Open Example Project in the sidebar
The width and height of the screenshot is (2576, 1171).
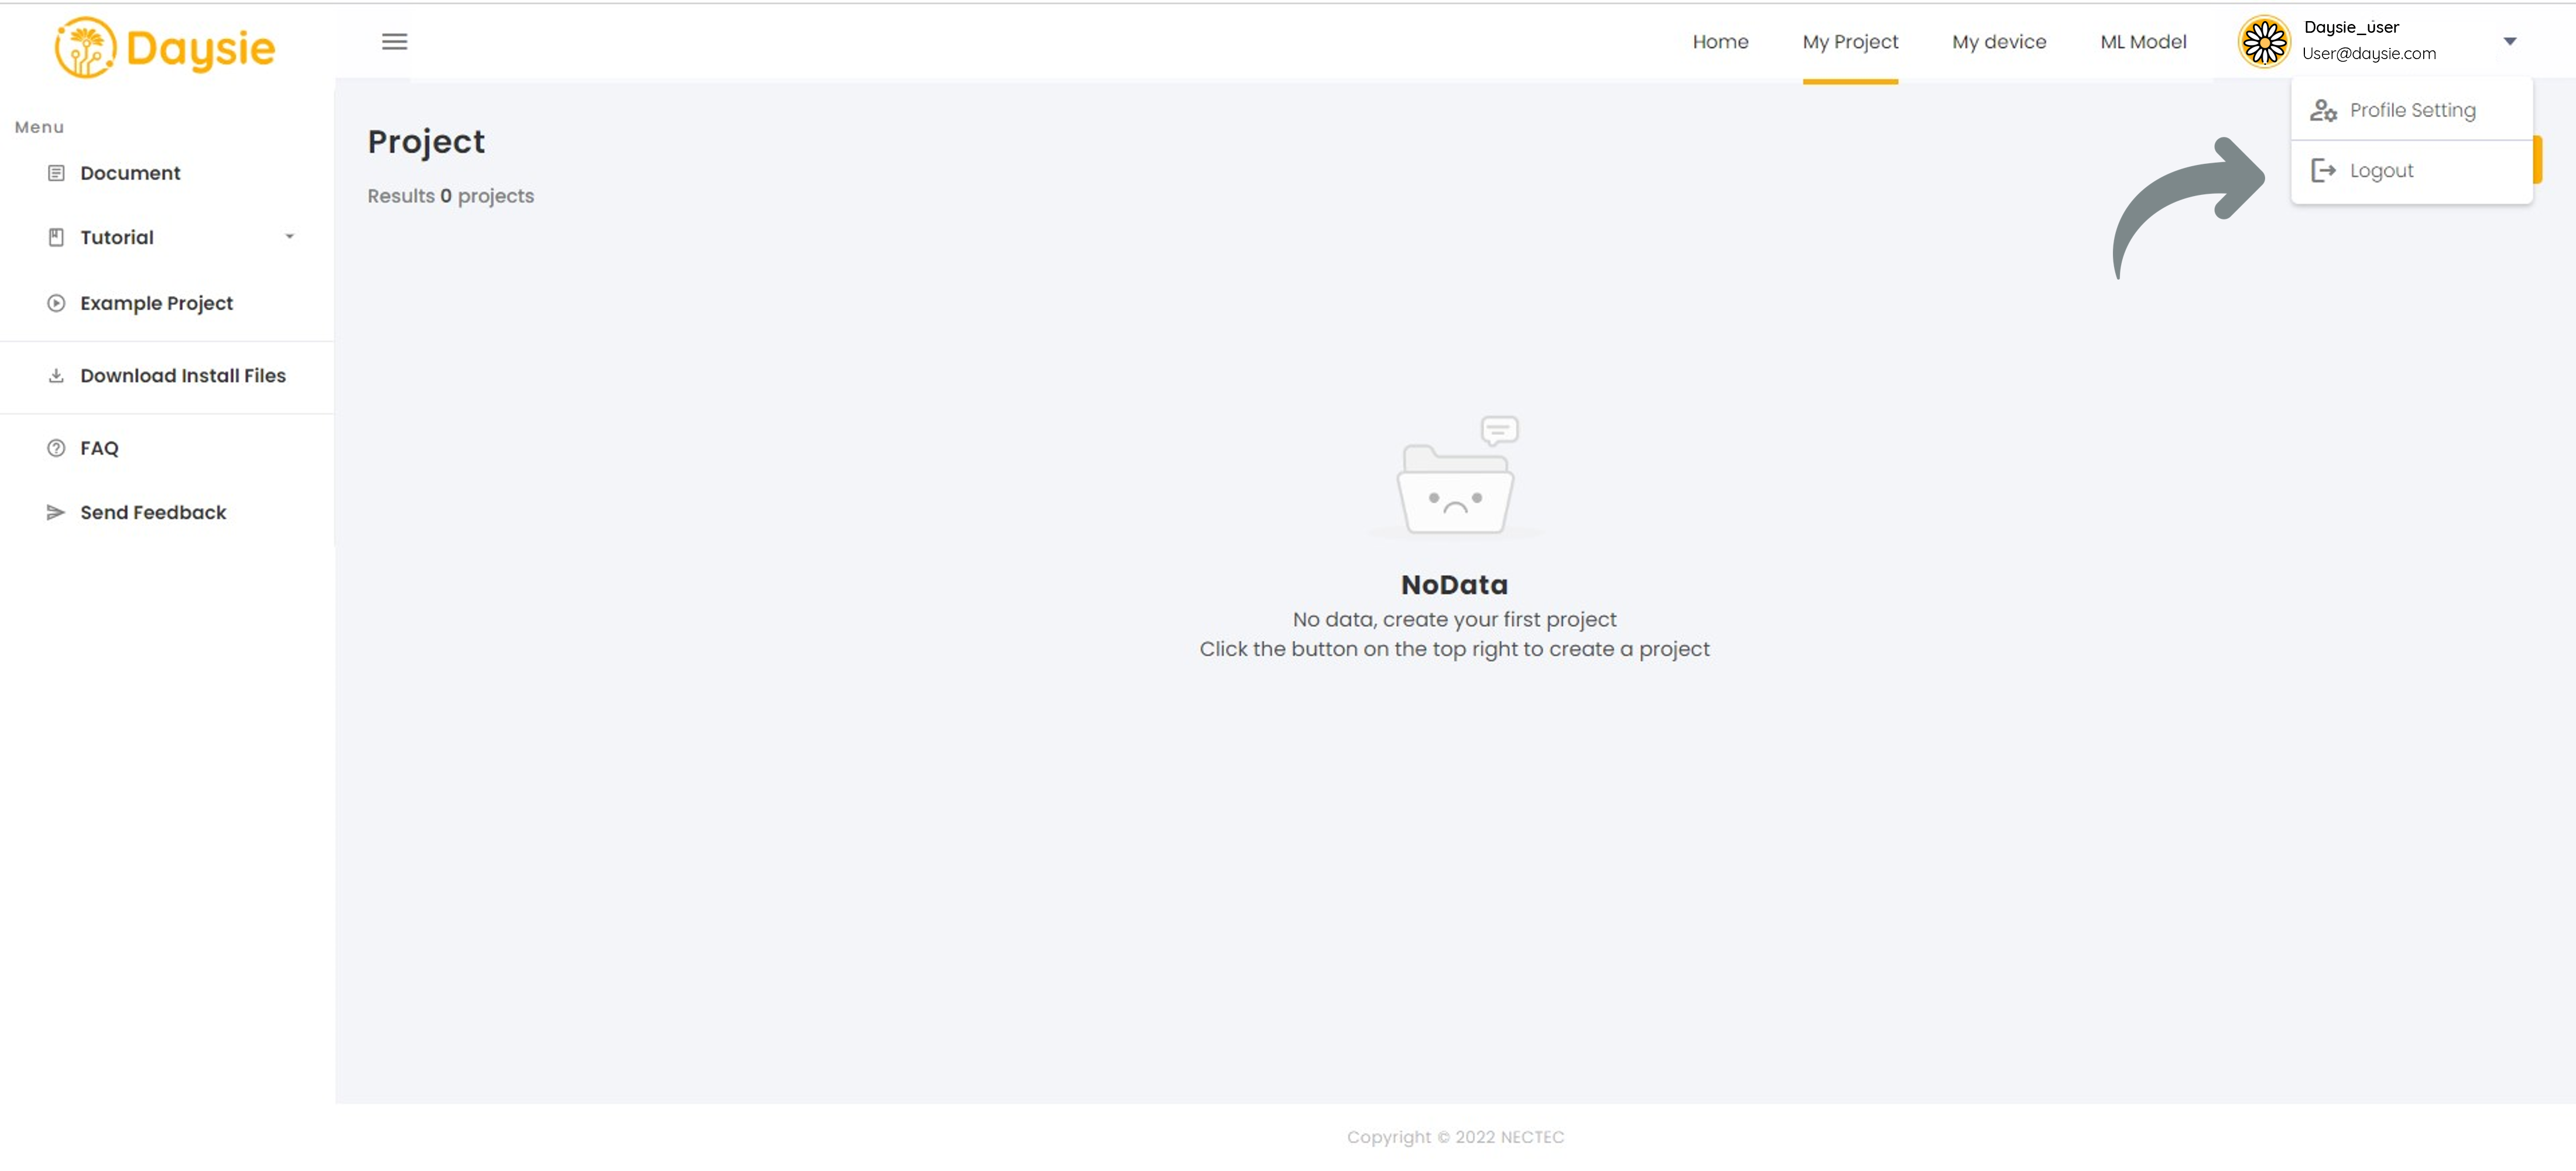[x=157, y=303]
